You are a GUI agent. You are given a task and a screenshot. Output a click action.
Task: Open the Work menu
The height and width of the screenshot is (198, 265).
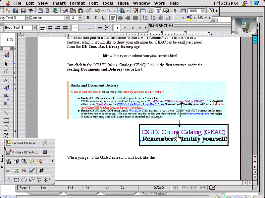[160, 3]
